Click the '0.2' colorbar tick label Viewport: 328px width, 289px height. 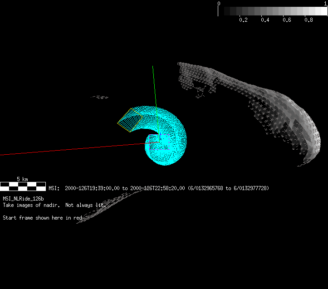pos(243,20)
